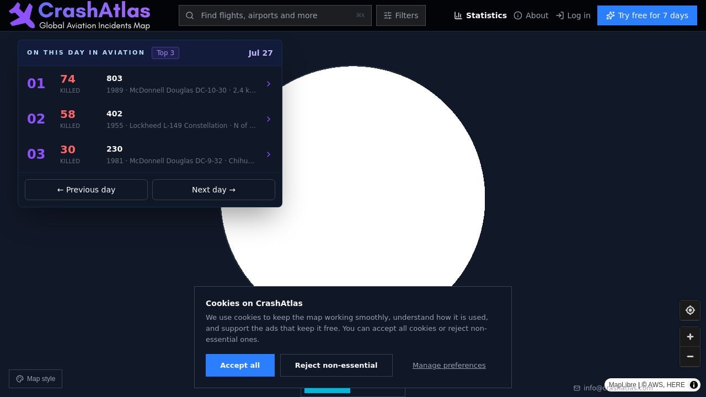Select the 402 Lockheed L-149 Constellation entry
Image resolution: width=706 pixels, height=397 pixels.
(150, 119)
